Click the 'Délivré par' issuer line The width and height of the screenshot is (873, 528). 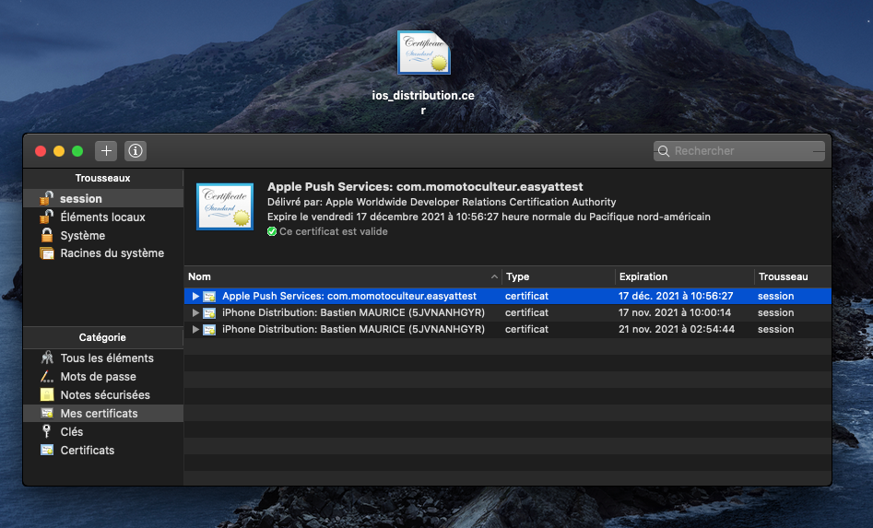(442, 202)
